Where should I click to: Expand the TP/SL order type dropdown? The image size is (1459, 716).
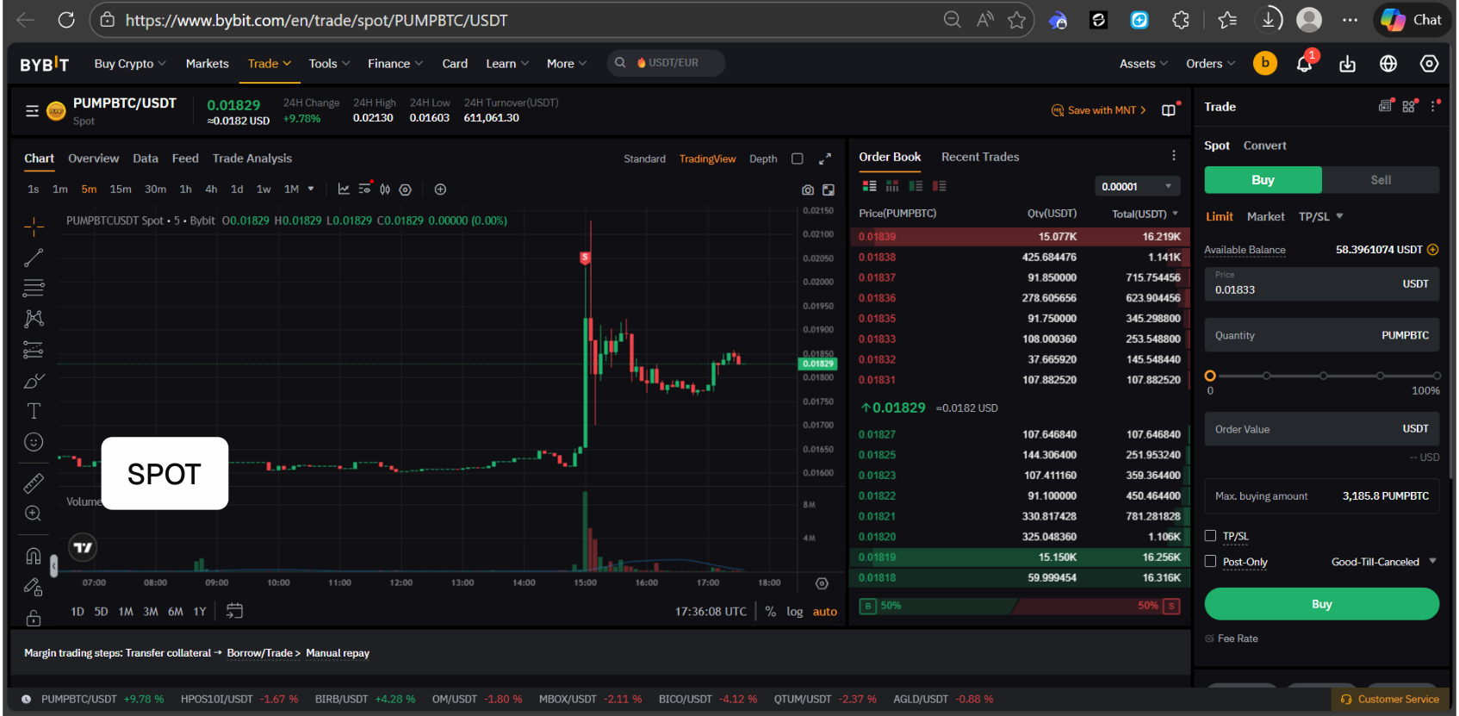[x=1339, y=216]
